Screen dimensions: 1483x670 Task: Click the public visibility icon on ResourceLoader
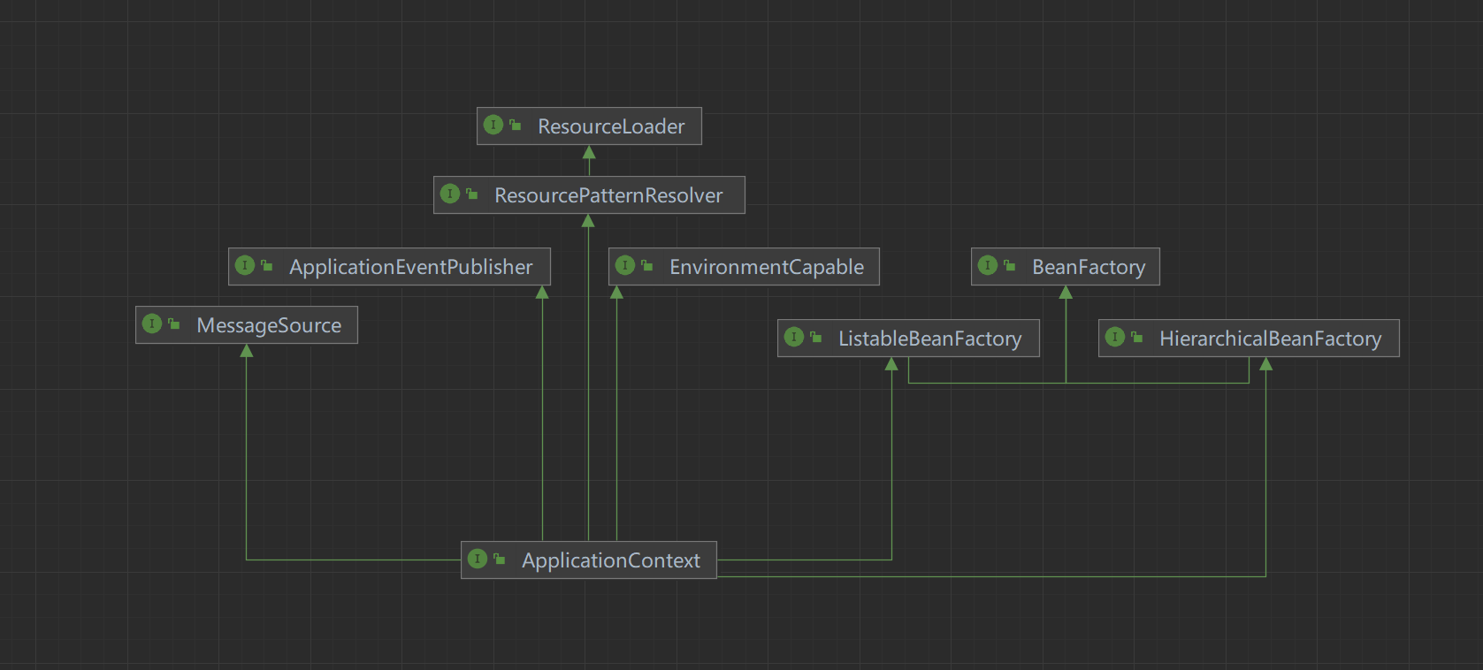[516, 126]
